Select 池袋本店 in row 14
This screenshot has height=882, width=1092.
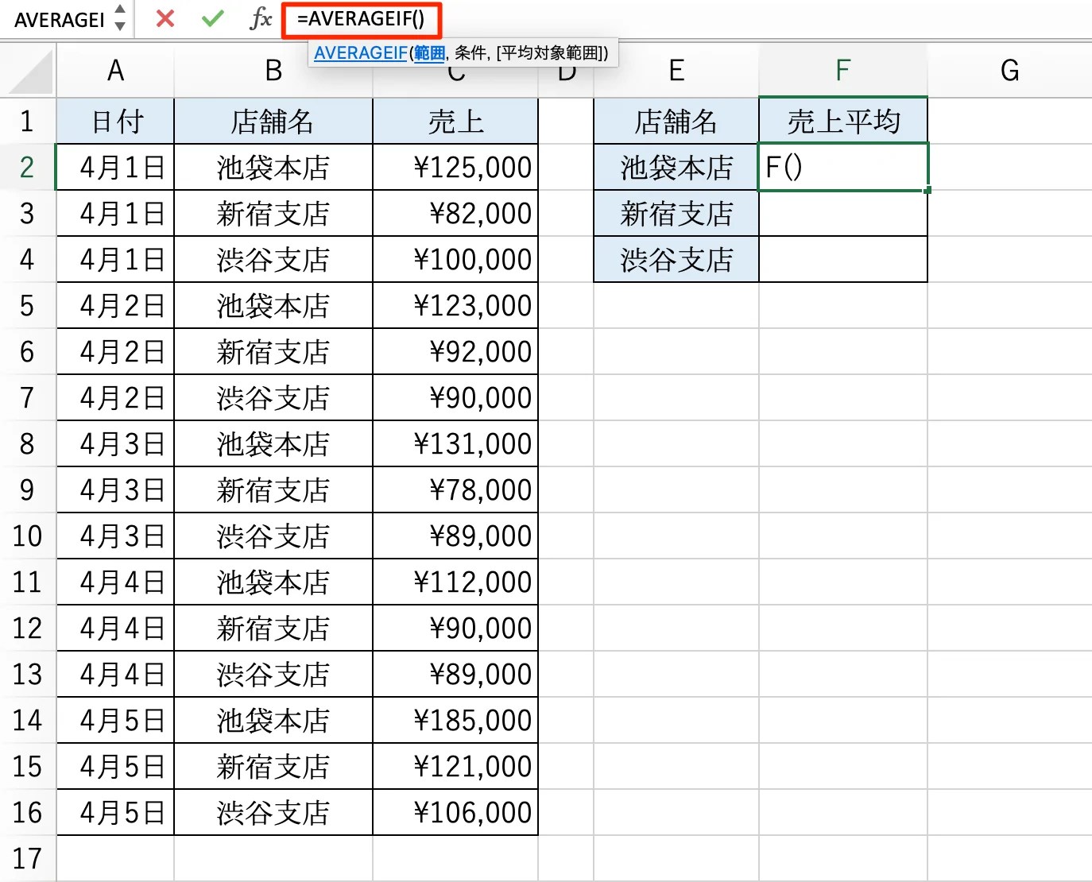pyautogui.click(x=273, y=721)
